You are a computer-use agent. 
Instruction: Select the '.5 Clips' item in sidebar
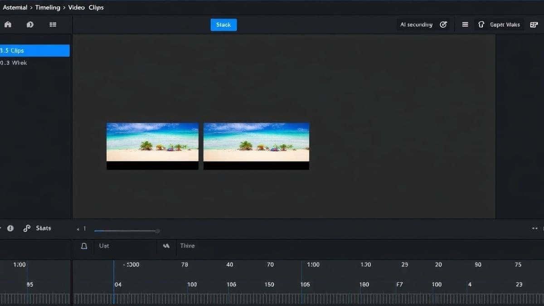[35, 51]
